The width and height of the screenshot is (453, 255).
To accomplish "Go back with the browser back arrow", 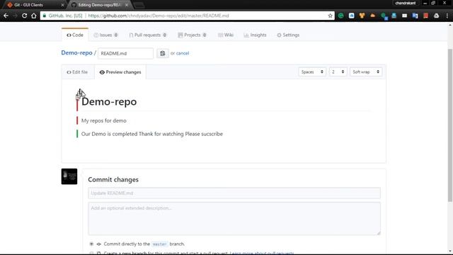I will (6, 16).
